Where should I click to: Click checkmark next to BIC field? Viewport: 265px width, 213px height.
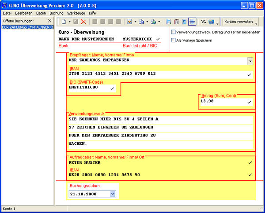pos(112,88)
